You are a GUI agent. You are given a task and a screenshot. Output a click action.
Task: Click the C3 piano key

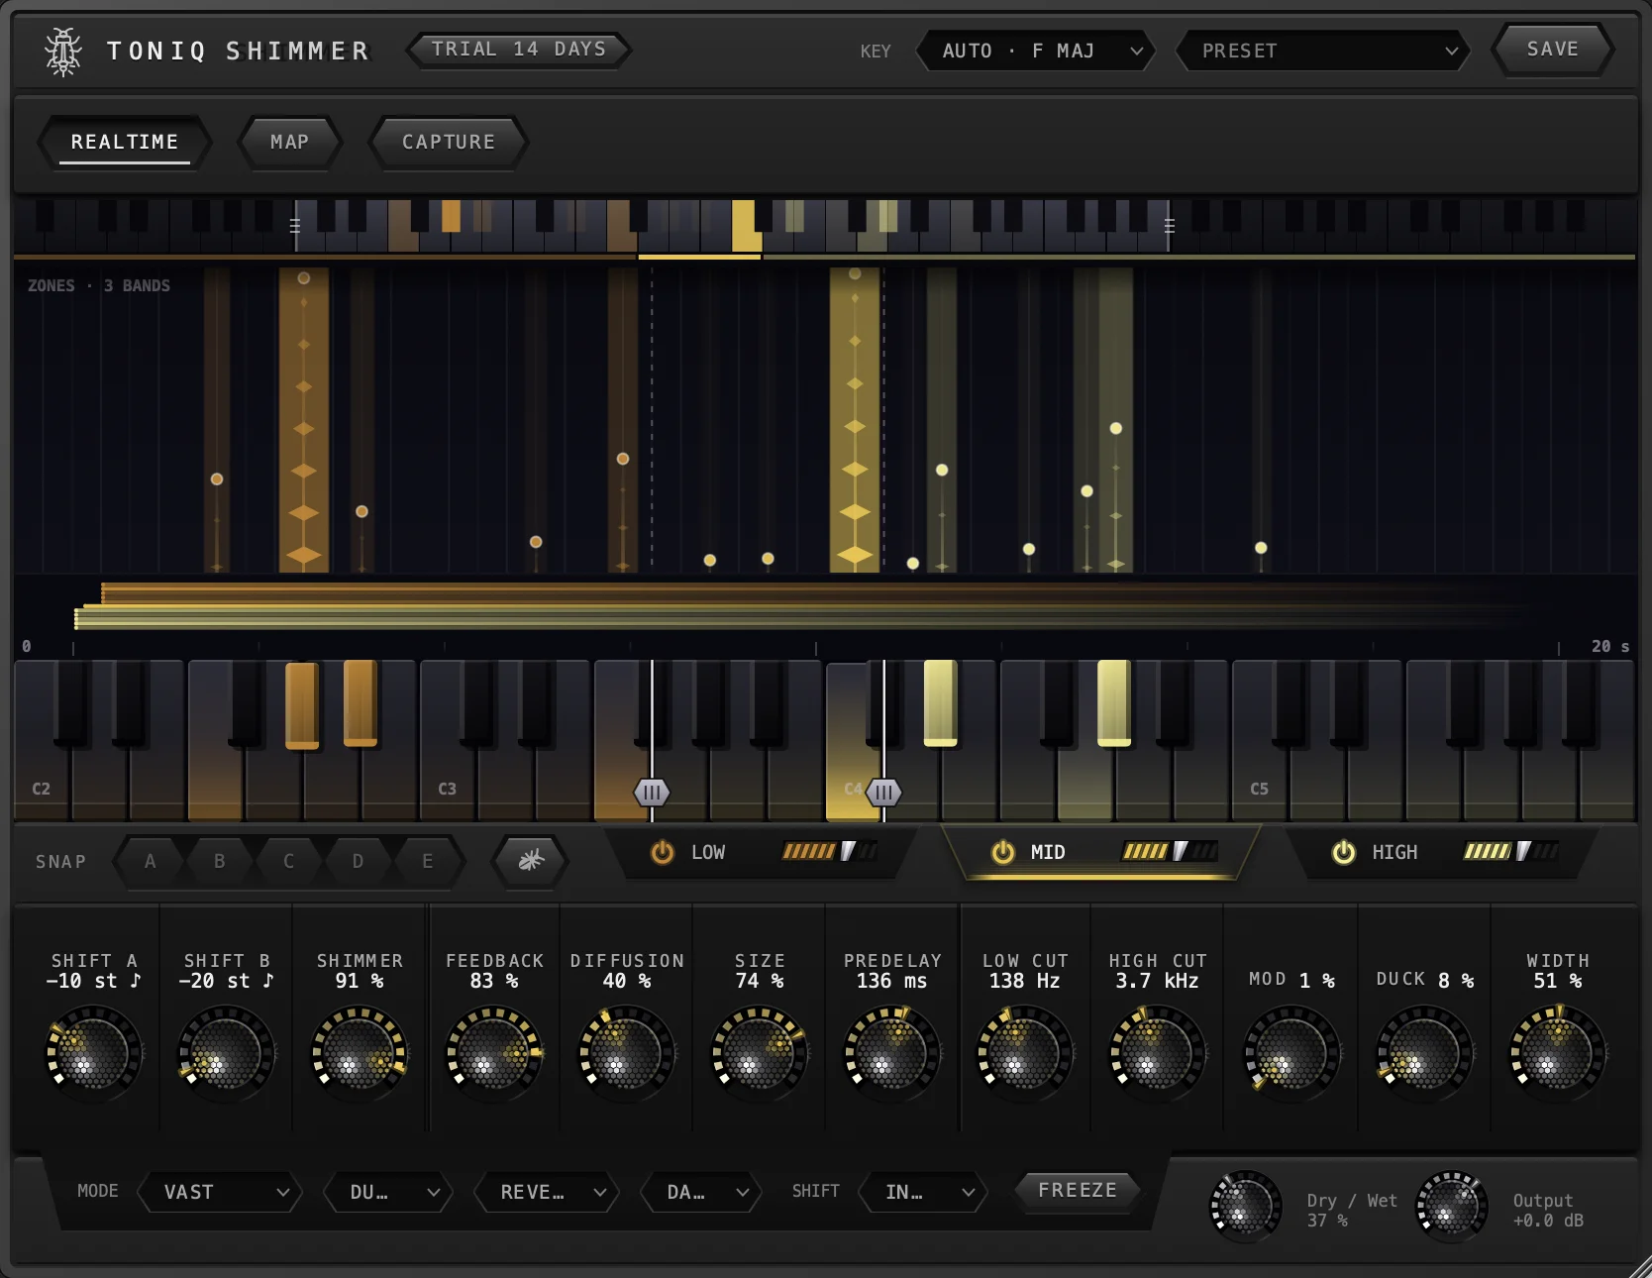pyautogui.click(x=448, y=783)
